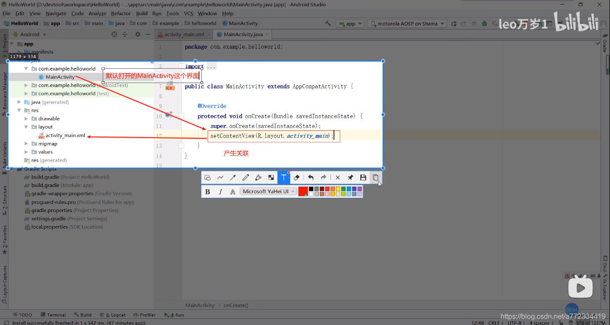This screenshot has height=325, width=610.
Task: Open the Refactor menu
Action: 121,13
